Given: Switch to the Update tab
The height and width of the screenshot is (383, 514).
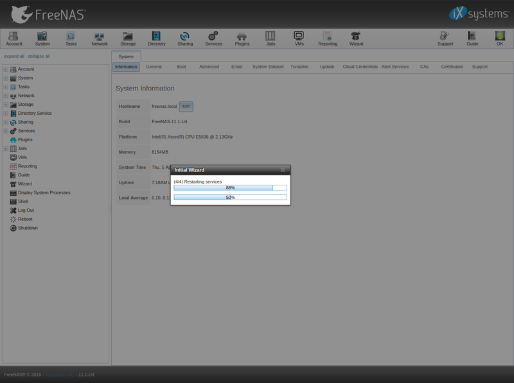Looking at the screenshot, I should click(x=327, y=67).
